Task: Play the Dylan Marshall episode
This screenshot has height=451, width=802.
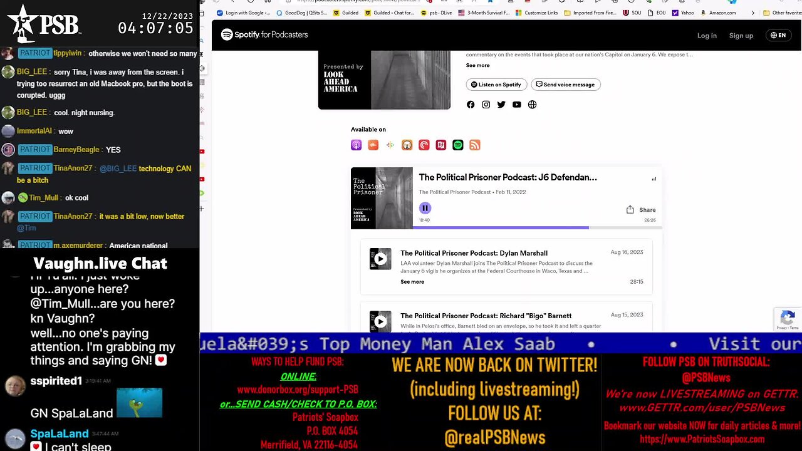Action: 380,259
